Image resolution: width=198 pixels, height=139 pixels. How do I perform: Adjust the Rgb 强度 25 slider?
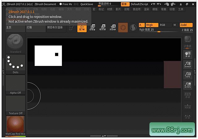click(159, 30)
